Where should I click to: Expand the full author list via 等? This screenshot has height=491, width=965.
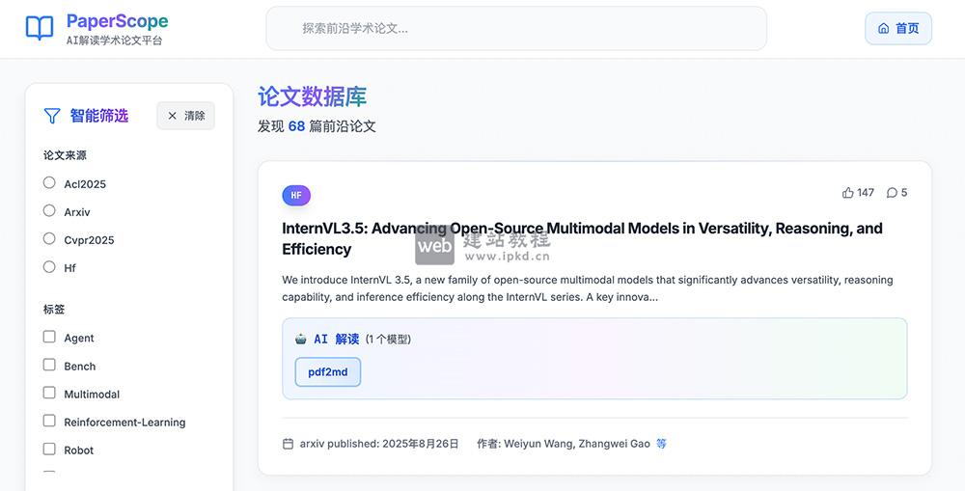[x=661, y=444]
